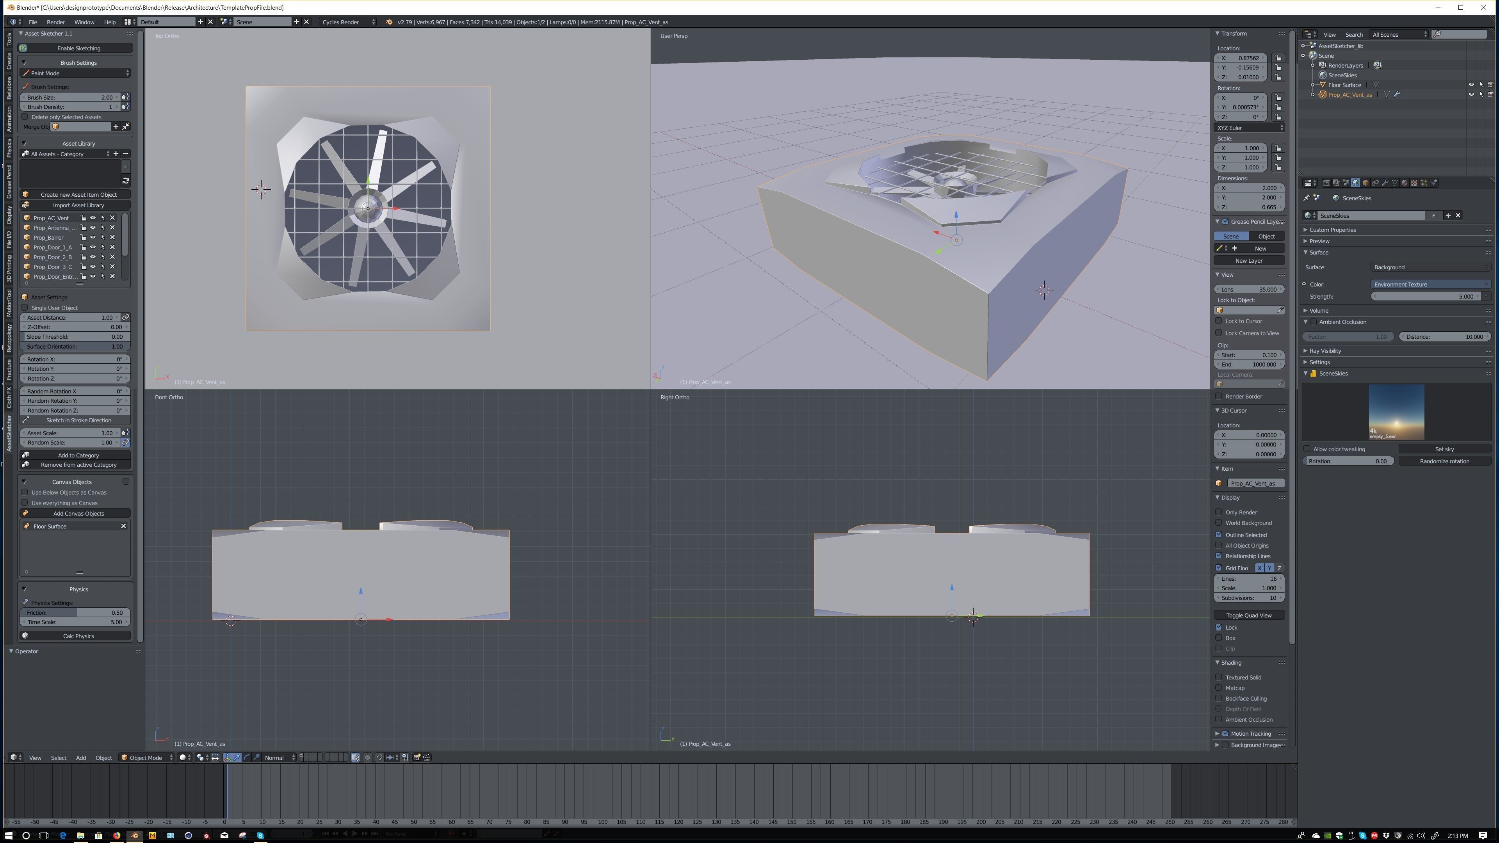
Task: Expand AssetSketcher_lib in the outliner
Action: point(1303,46)
